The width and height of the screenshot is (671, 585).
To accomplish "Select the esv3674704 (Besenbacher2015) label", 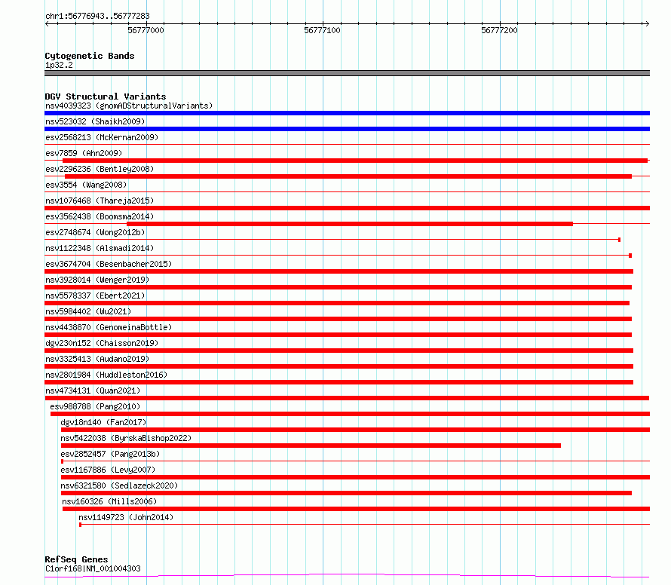I will 109,264.
